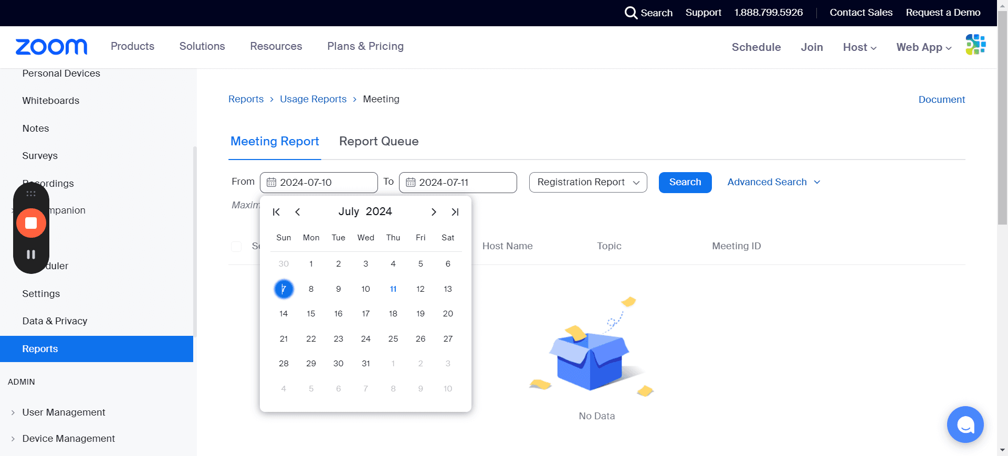
Task: Click Request a Demo
Action: pyautogui.click(x=943, y=13)
